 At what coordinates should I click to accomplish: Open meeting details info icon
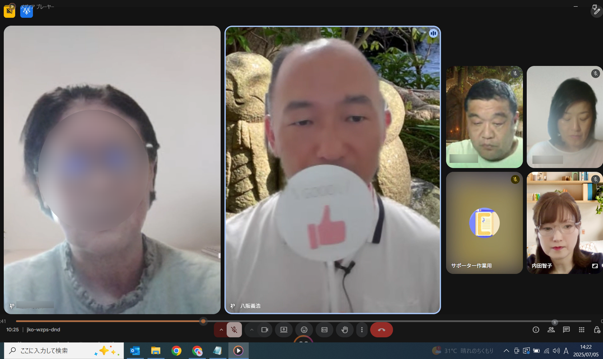(536, 330)
